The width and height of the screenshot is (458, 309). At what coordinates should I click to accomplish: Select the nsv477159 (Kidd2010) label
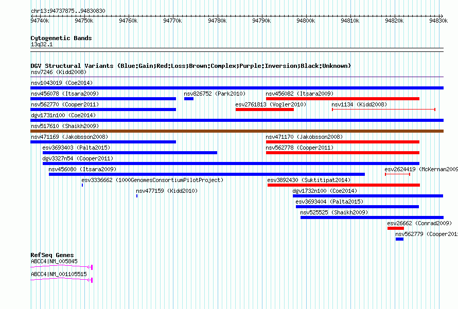[167, 191]
